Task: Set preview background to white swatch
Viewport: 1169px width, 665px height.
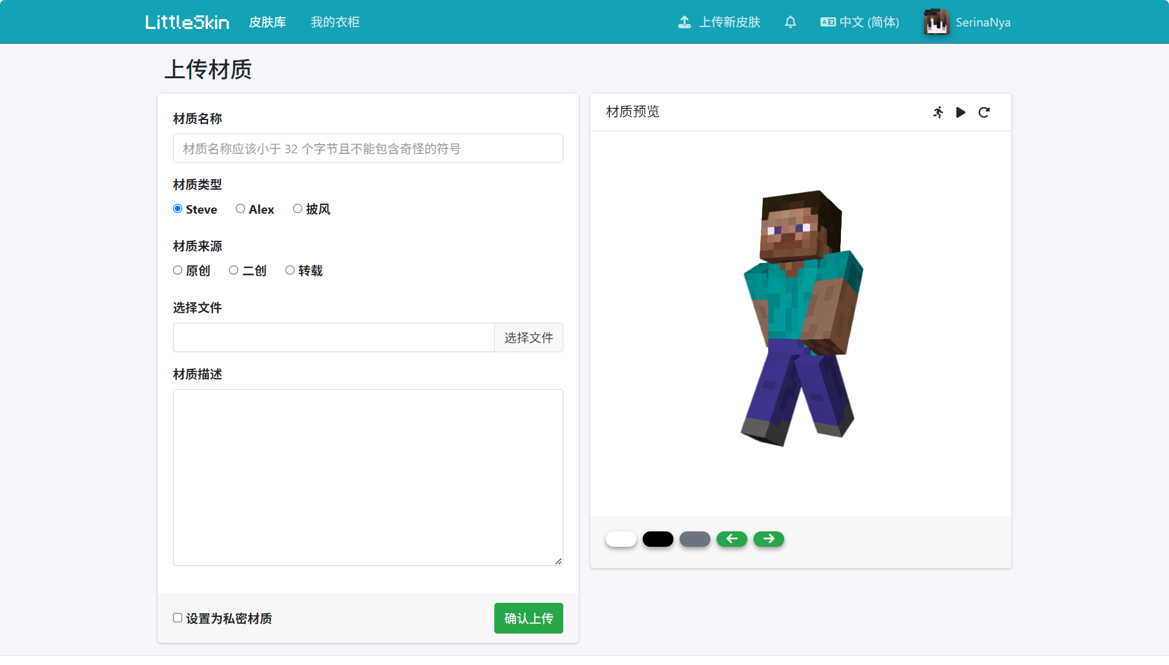Action: click(621, 539)
